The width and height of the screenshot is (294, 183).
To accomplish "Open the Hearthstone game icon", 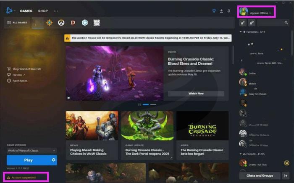I will click(49, 23).
